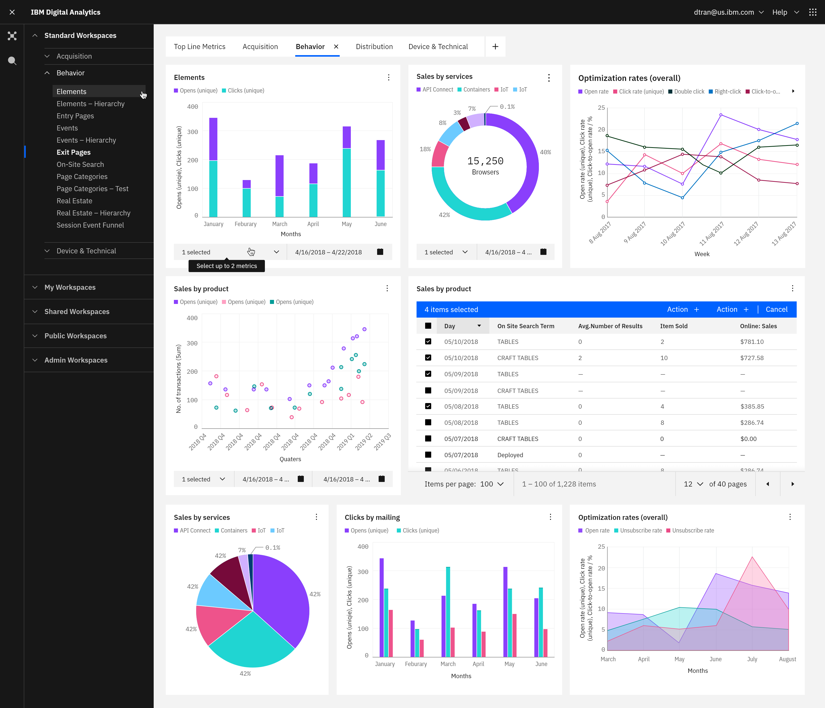Open Exit Pages in sidebar
This screenshot has width=825, height=708.
click(x=74, y=152)
